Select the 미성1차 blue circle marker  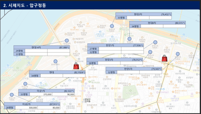coord(25,84)
